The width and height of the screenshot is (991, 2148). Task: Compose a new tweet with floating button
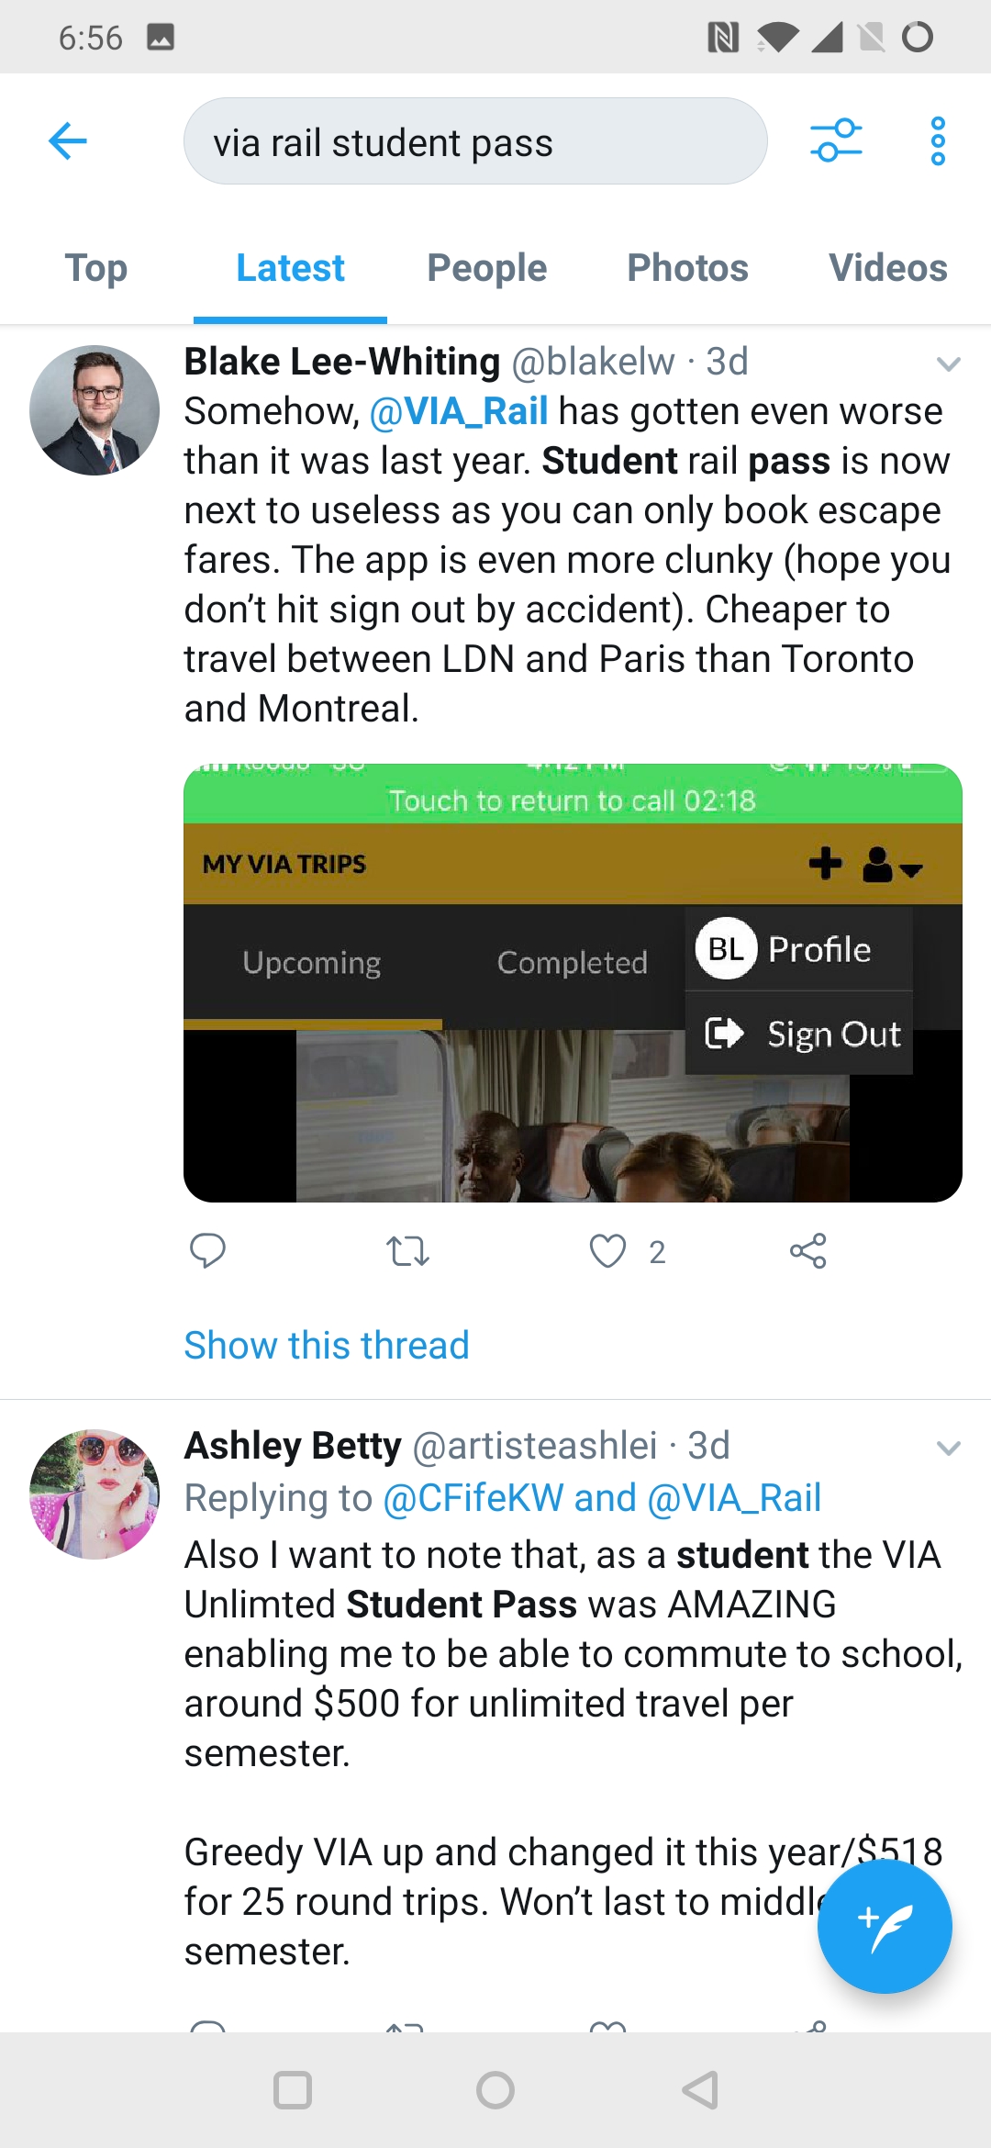click(884, 1926)
